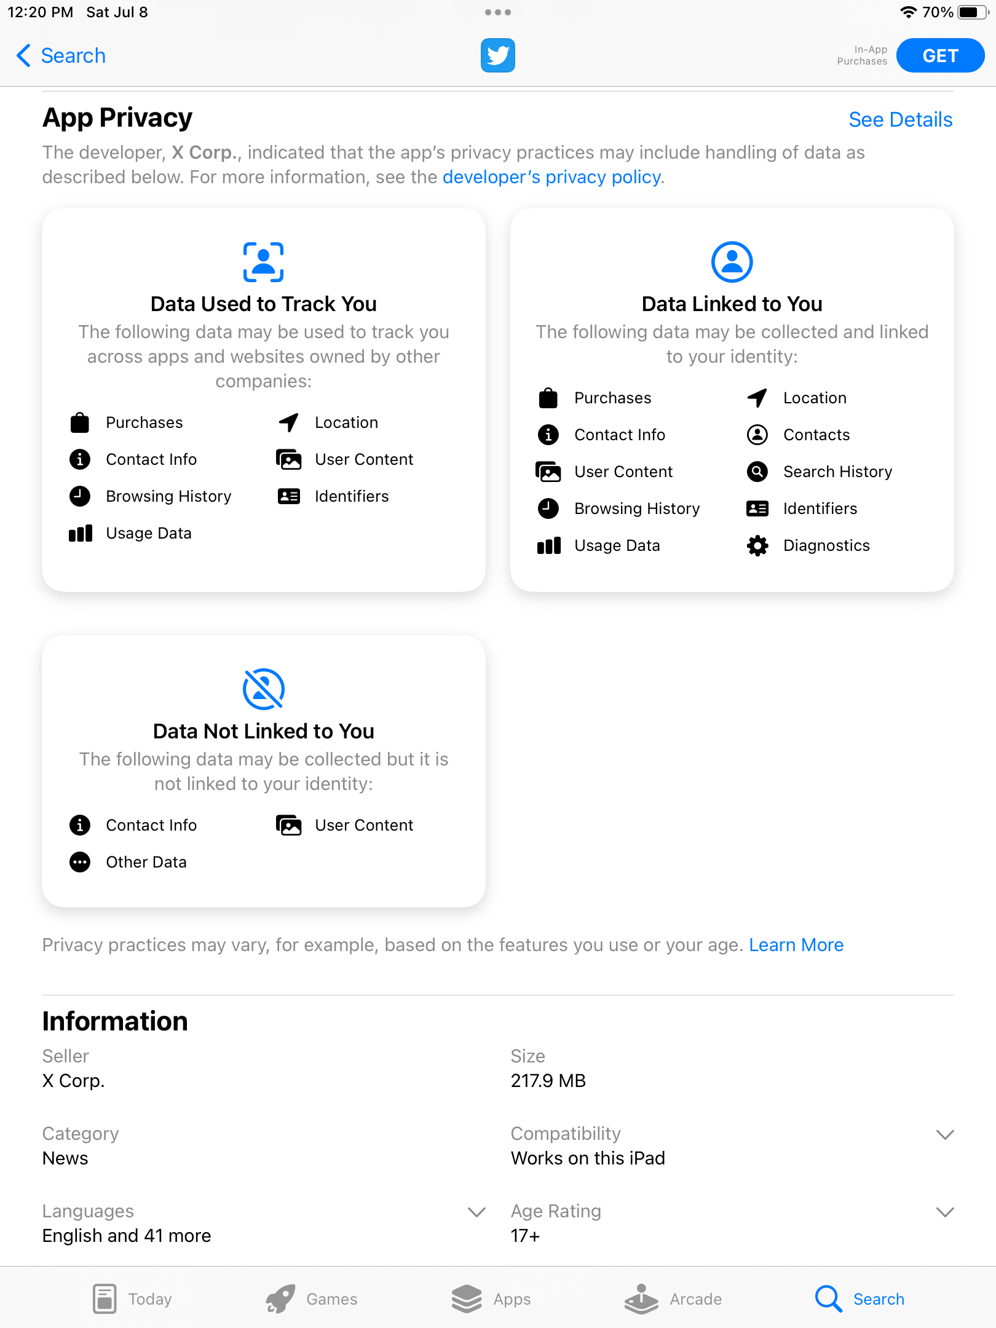Image resolution: width=996 pixels, height=1328 pixels.
Task: Open the Arcade tab
Action: pos(673,1299)
